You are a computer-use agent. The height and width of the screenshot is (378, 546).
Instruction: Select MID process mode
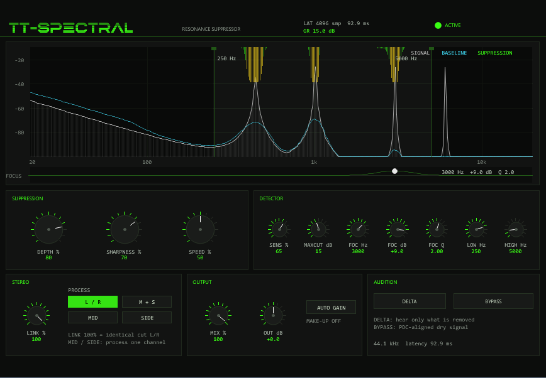pos(92,318)
